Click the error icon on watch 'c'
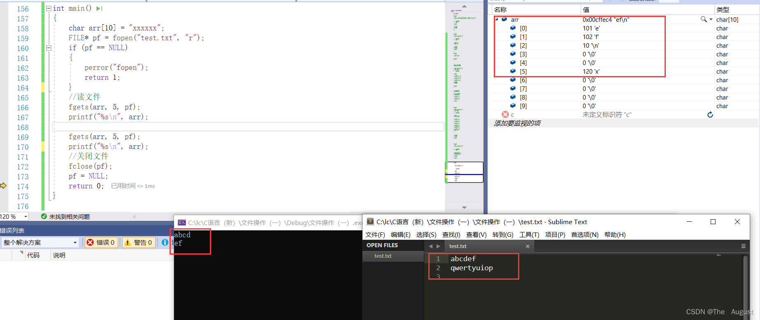 505,114
